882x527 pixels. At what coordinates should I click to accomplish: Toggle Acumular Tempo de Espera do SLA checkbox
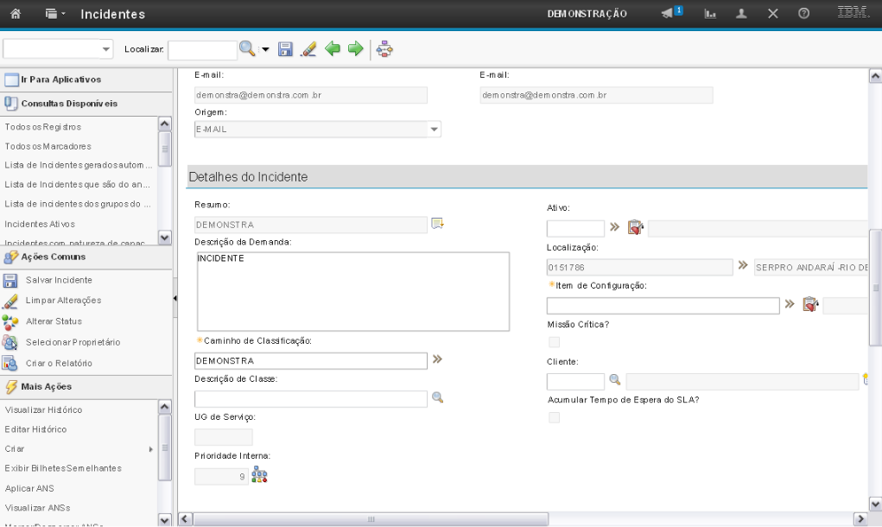tap(554, 417)
